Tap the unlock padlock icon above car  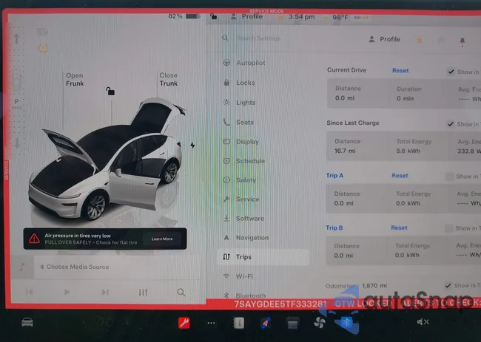pos(110,92)
